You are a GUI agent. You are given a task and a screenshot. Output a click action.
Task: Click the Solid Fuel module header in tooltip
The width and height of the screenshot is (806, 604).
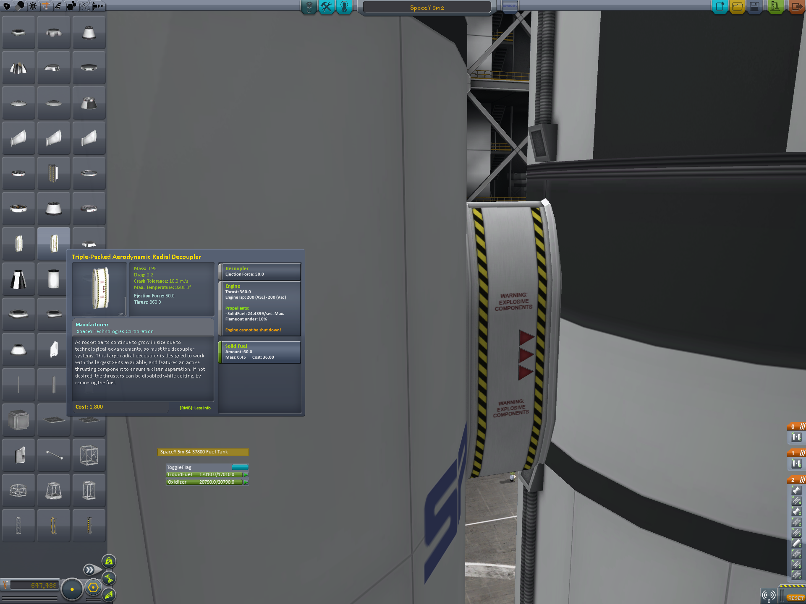pos(236,346)
